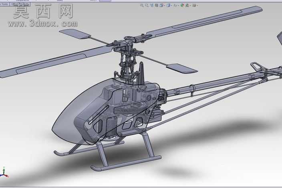Click the Hide/Show Items icon
The width and height of the screenshot is (282, 188).
[175, 5]
